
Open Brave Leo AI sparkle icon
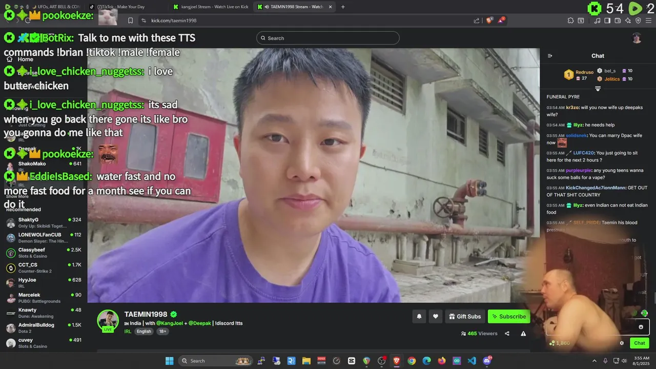tap(628, 20)
